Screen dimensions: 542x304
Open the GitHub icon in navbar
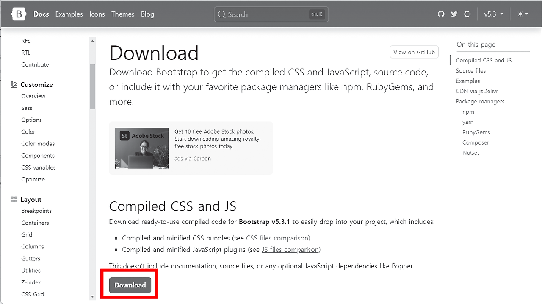[x=441, y=14]
